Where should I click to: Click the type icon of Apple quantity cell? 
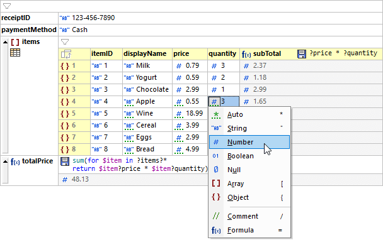point(214,102)
